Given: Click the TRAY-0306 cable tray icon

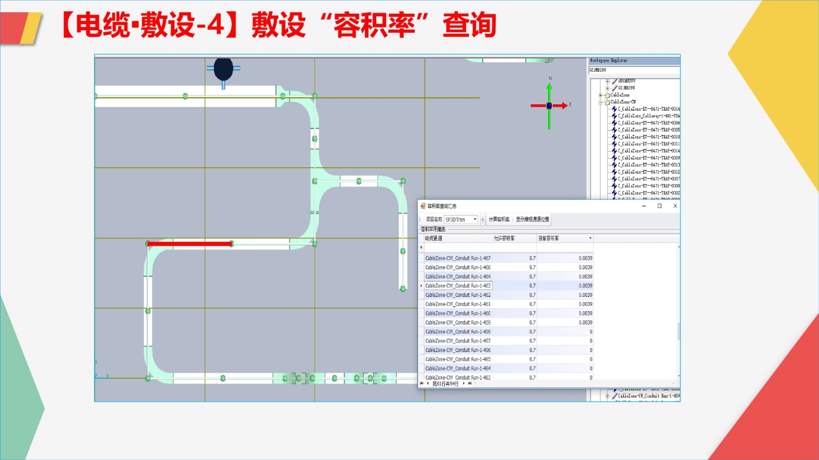Looking at the screenshot, I should click(614, 123).
